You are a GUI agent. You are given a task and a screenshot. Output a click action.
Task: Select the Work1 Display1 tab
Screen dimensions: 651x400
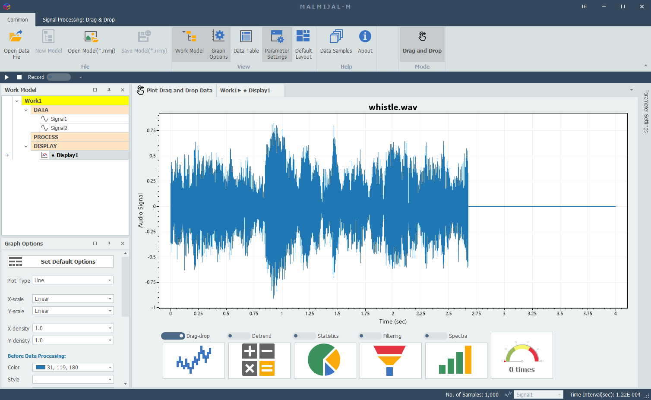pyautogui.click(x=250, y=90)
